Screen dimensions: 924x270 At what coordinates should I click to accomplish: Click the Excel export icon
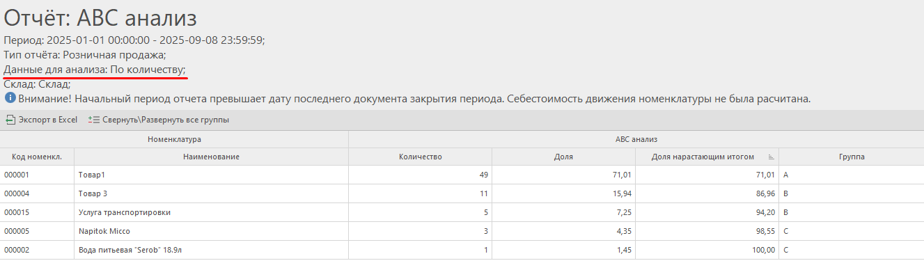10,120
